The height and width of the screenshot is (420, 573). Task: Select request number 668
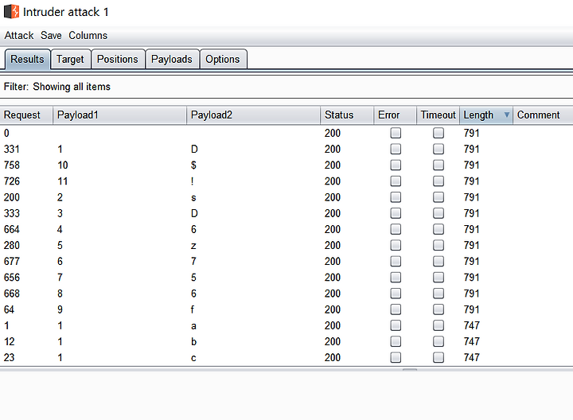coord(12,294)
